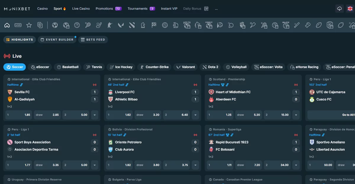Screen dimensions: 355x184
Task: Expand more markets for Sport Boys Association match
Action: (95, 165)
